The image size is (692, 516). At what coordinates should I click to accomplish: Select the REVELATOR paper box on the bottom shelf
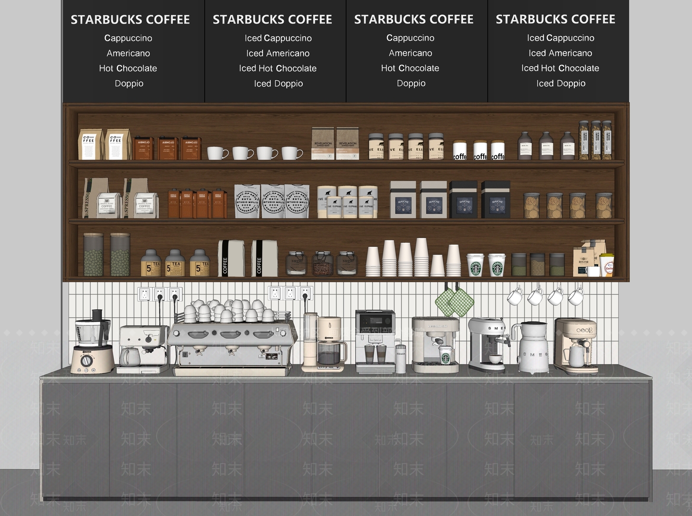click(583, 261)
